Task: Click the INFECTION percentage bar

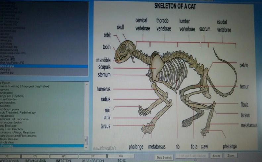Action: [64, 156]
